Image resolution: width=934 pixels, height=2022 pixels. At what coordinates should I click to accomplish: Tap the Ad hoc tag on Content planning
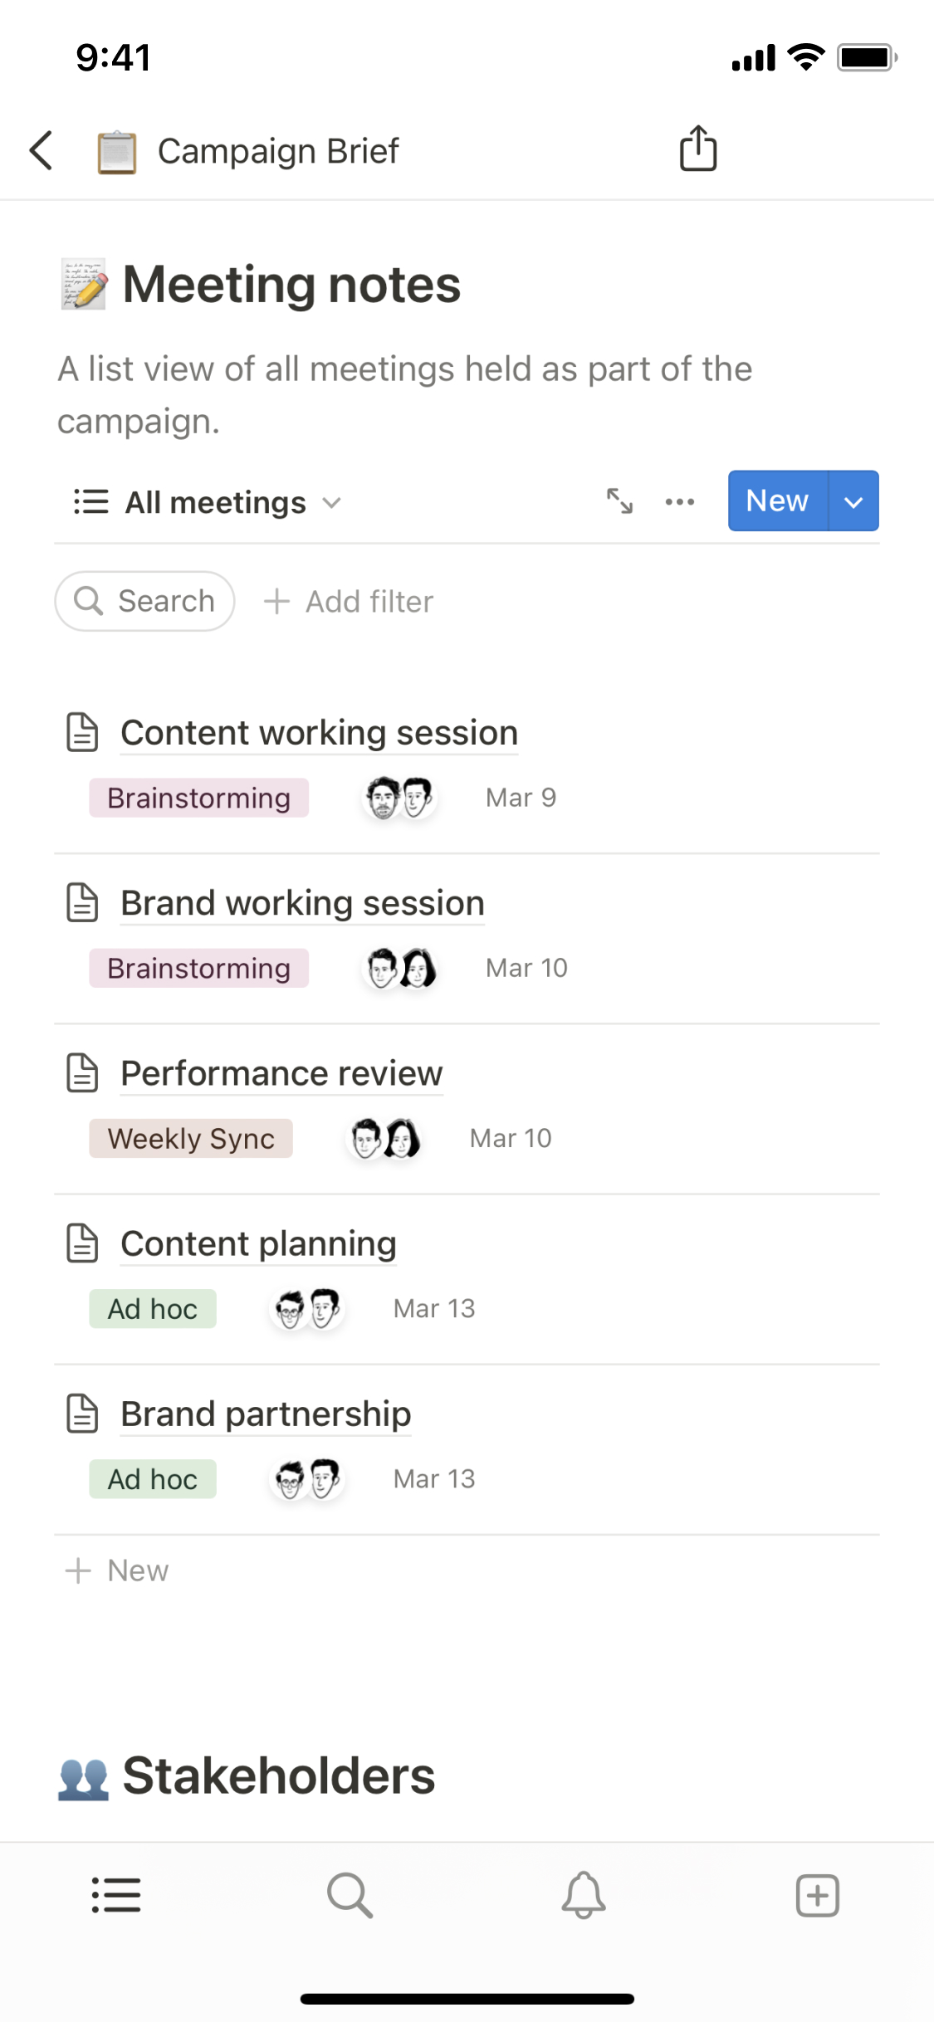pyautogui.click(x=153, y=1309)
